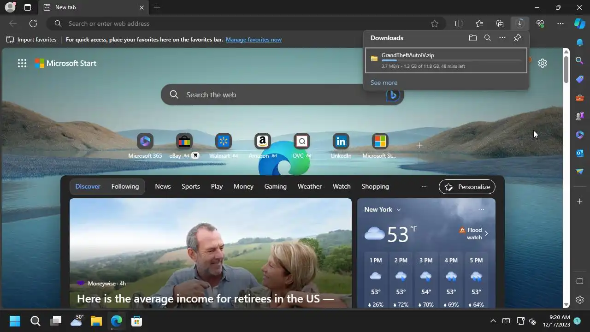Refresh the page
This screenshot has width=590, height=332.
point(33,24)
